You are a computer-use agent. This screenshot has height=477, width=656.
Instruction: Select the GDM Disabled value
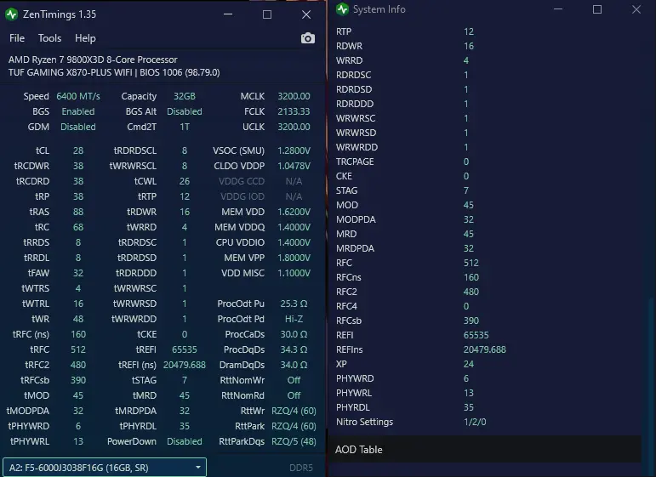[78, 127]
